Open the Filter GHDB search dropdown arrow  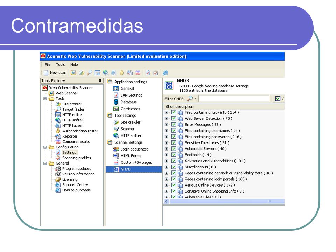196,99
